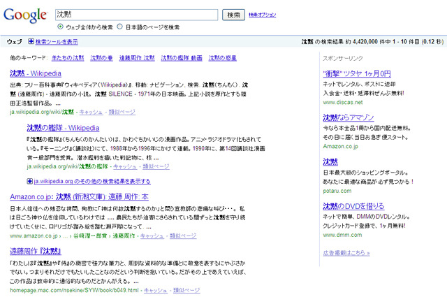The width and height of the screenshot is (447, 297).
Task: Open the 沈黙 - Wikipedia result
Action: click(x=36, y=73)
